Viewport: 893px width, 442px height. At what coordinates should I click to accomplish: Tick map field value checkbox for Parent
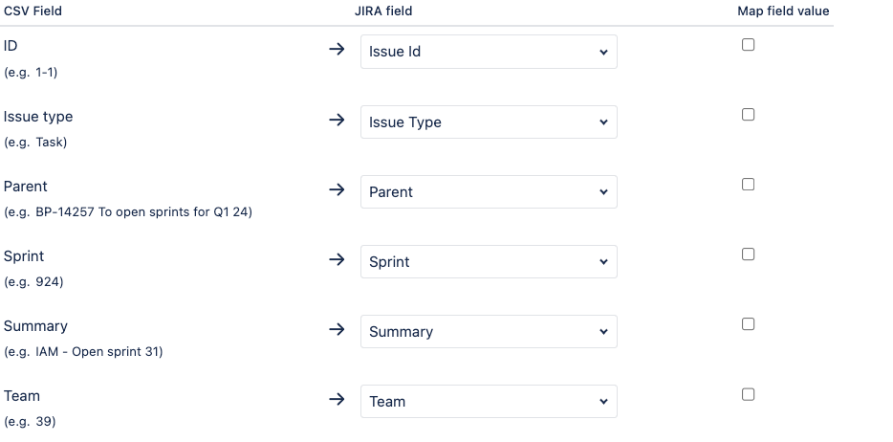click(748, 184)
